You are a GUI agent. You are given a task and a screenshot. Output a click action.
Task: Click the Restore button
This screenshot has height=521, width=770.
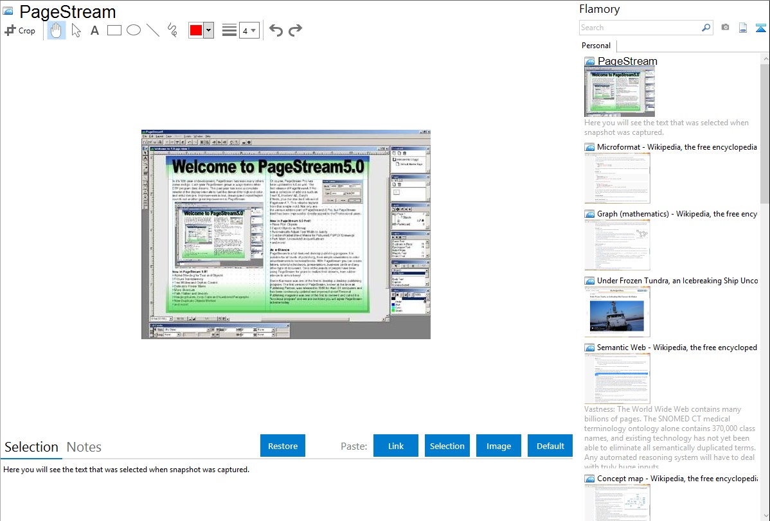283,446
